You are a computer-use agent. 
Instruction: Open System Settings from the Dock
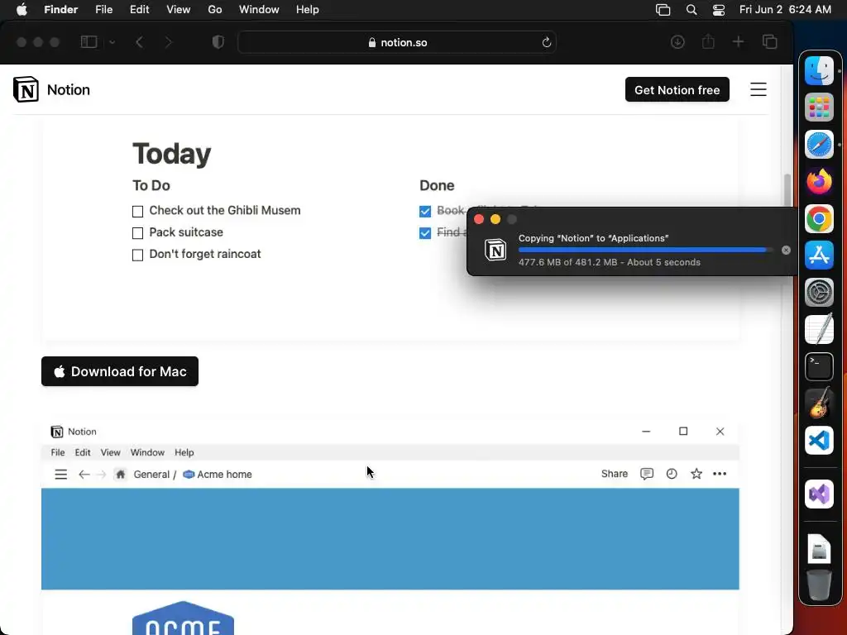(x=820, y=293)
